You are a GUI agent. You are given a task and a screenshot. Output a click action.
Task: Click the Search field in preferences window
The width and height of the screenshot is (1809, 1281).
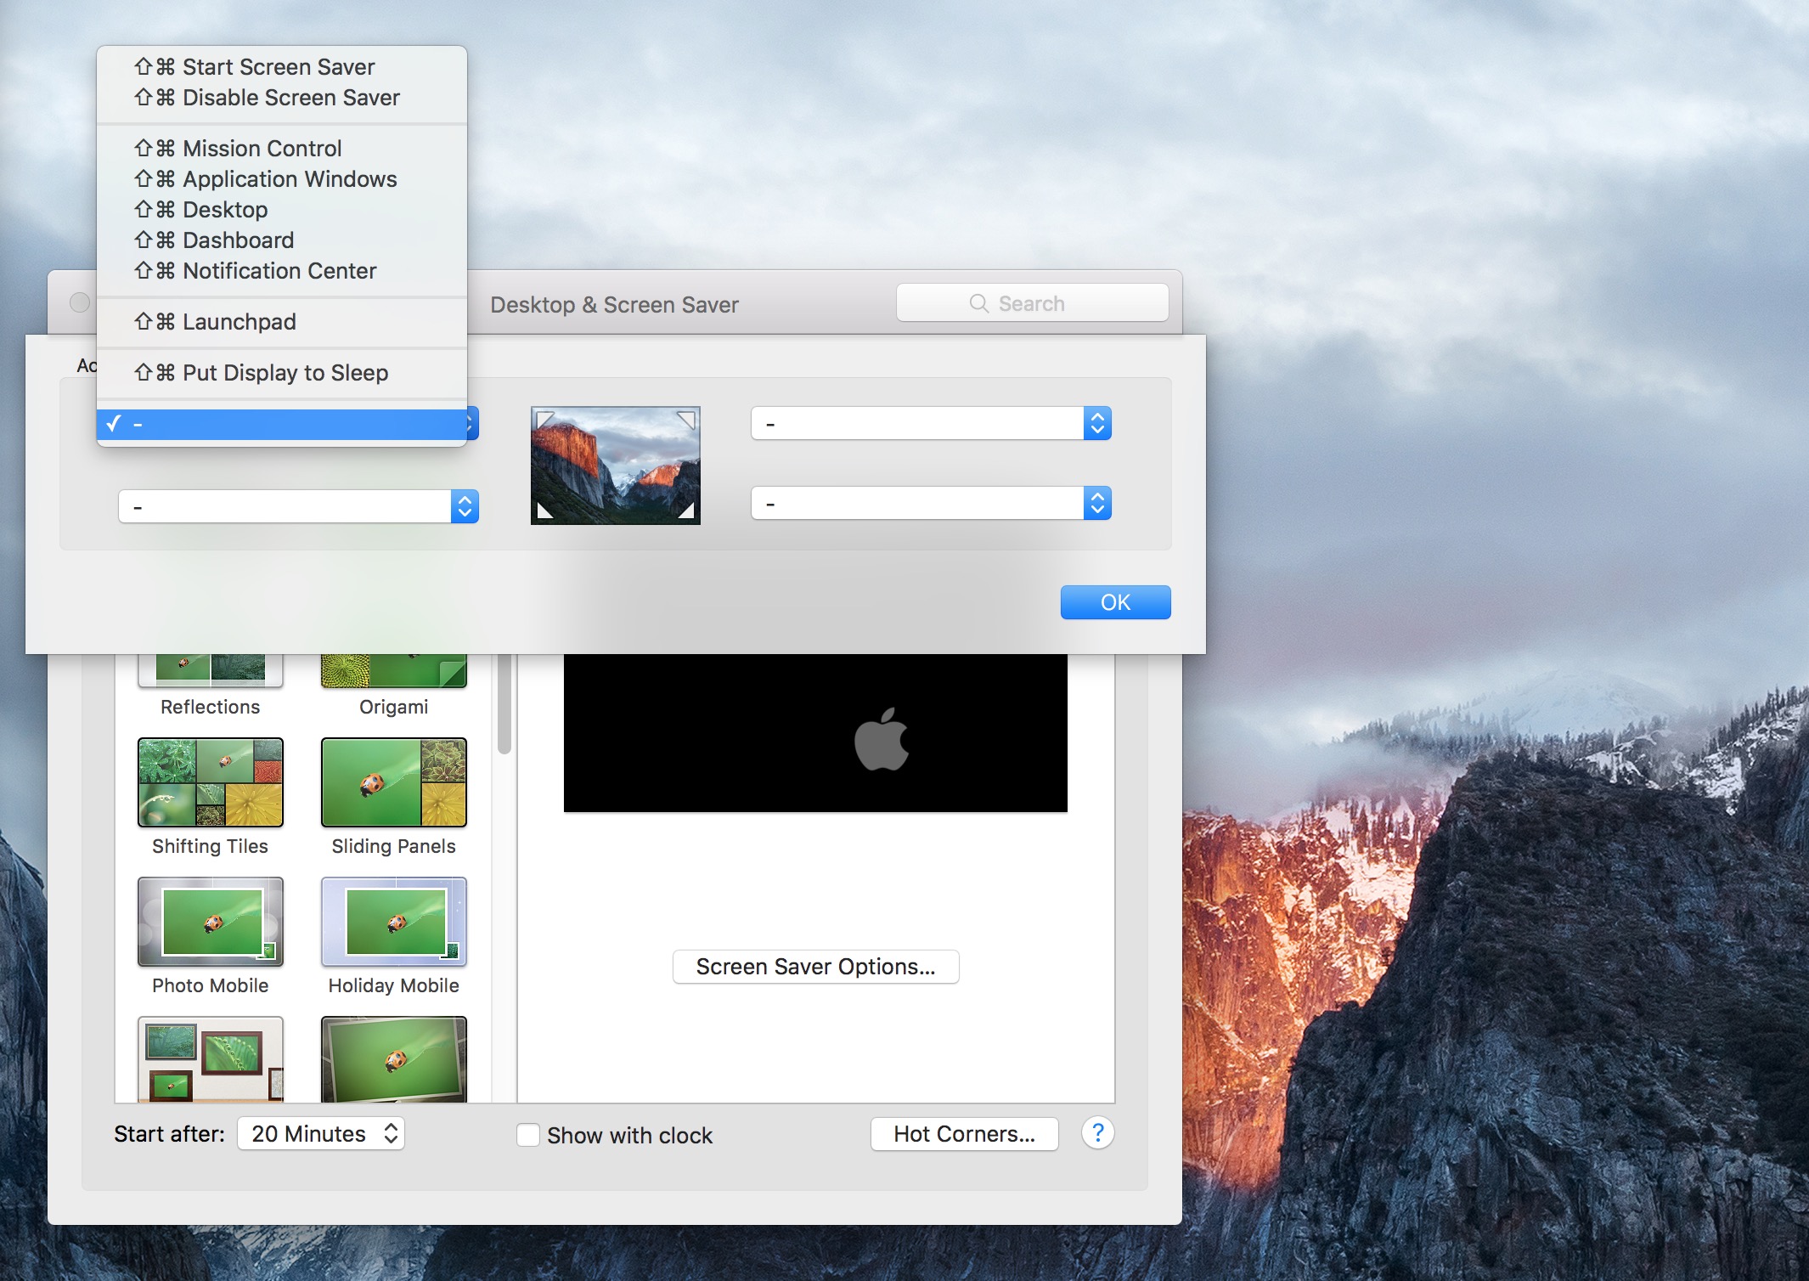click(1032, 303)
